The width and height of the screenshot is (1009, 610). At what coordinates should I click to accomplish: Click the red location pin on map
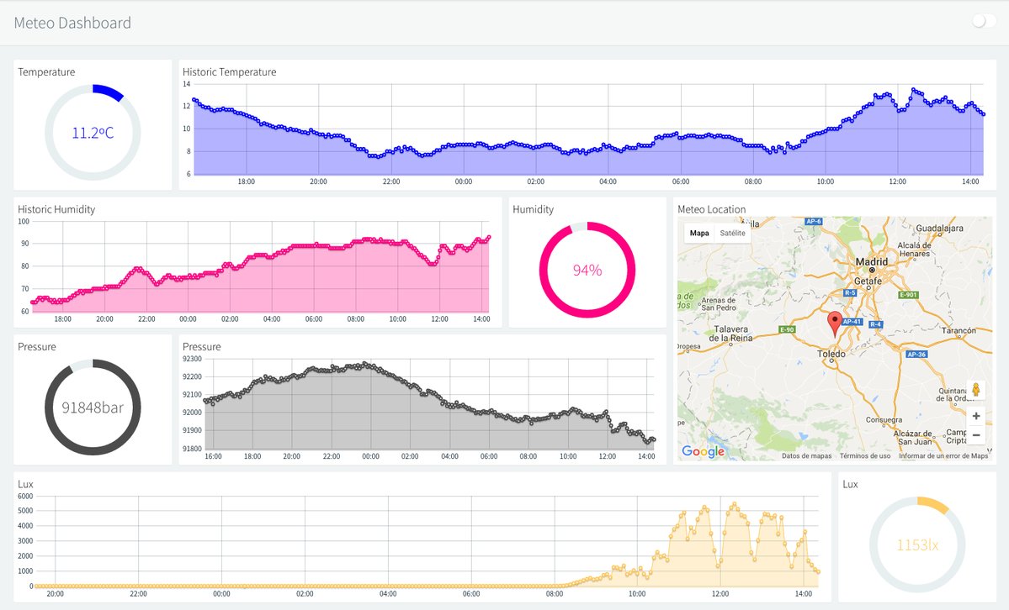[x=835, y=322]
